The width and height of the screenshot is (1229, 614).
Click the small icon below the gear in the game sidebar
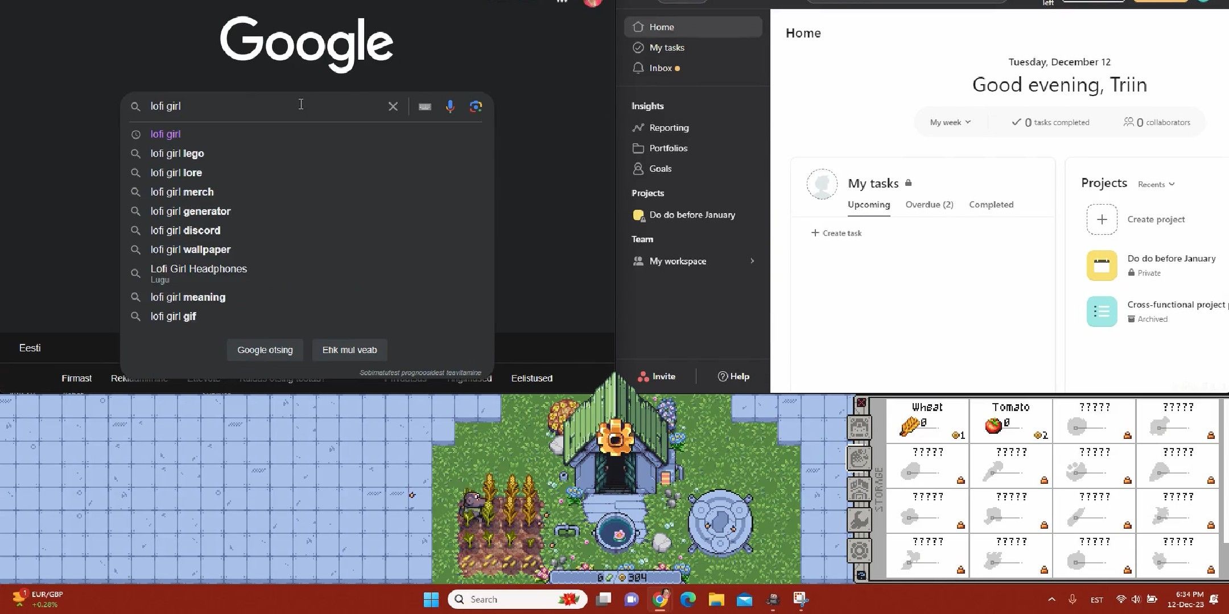pyautogui.click(x=861, y=575)
